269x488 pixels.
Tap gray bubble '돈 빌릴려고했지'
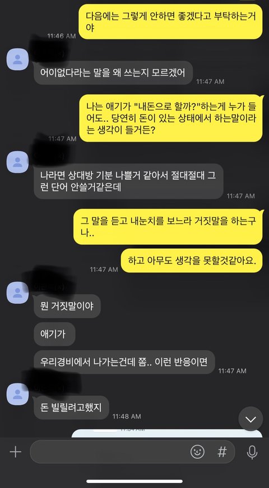coord(71,407)
